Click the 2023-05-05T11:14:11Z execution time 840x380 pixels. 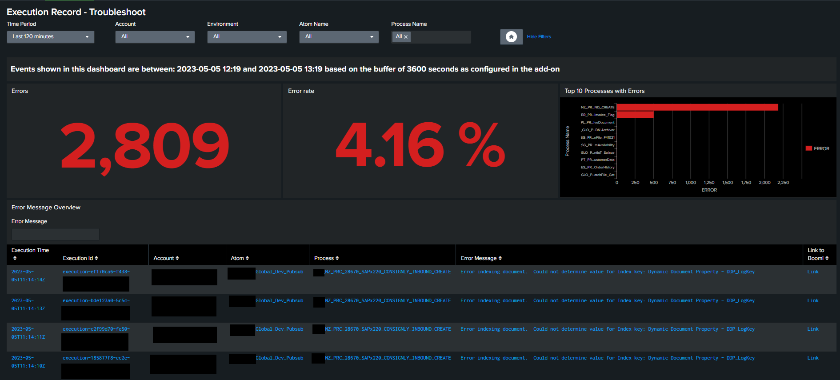tap(28, 333)
